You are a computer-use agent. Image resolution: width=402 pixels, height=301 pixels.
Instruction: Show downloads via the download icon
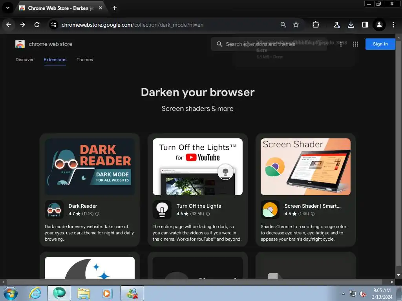(351, 25)
